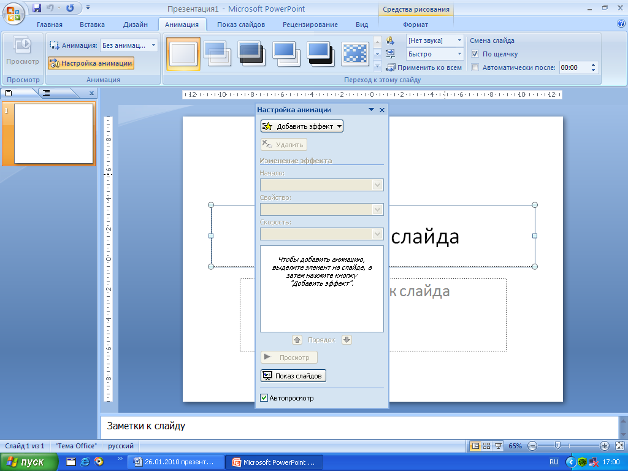Viewport: 628px width, 471px height.
Task: Click into Заметки к слайду notes area
Action: coord(359,427)
